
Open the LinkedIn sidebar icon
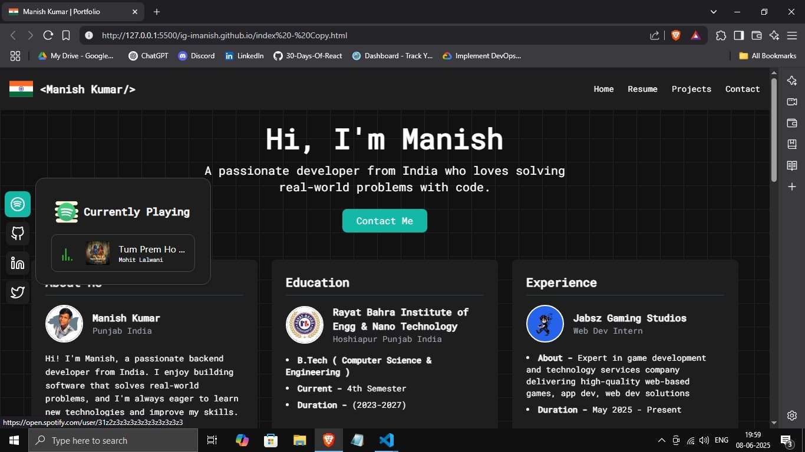[18, 263]
